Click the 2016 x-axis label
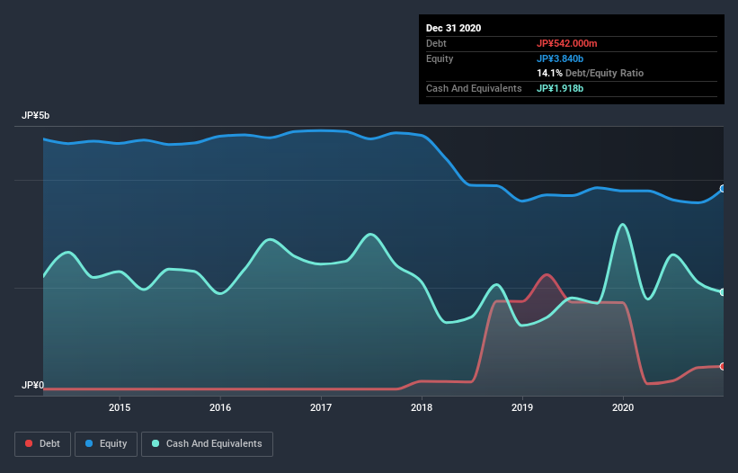 pyautogui.click(x=220, y=407)
